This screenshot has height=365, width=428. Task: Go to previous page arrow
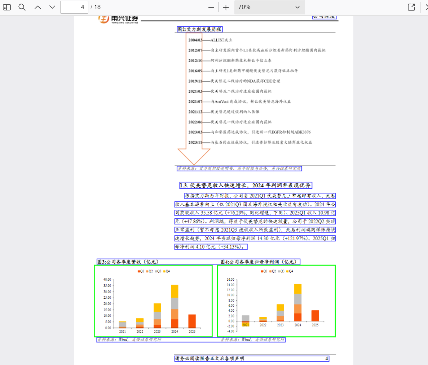(37, 7)
